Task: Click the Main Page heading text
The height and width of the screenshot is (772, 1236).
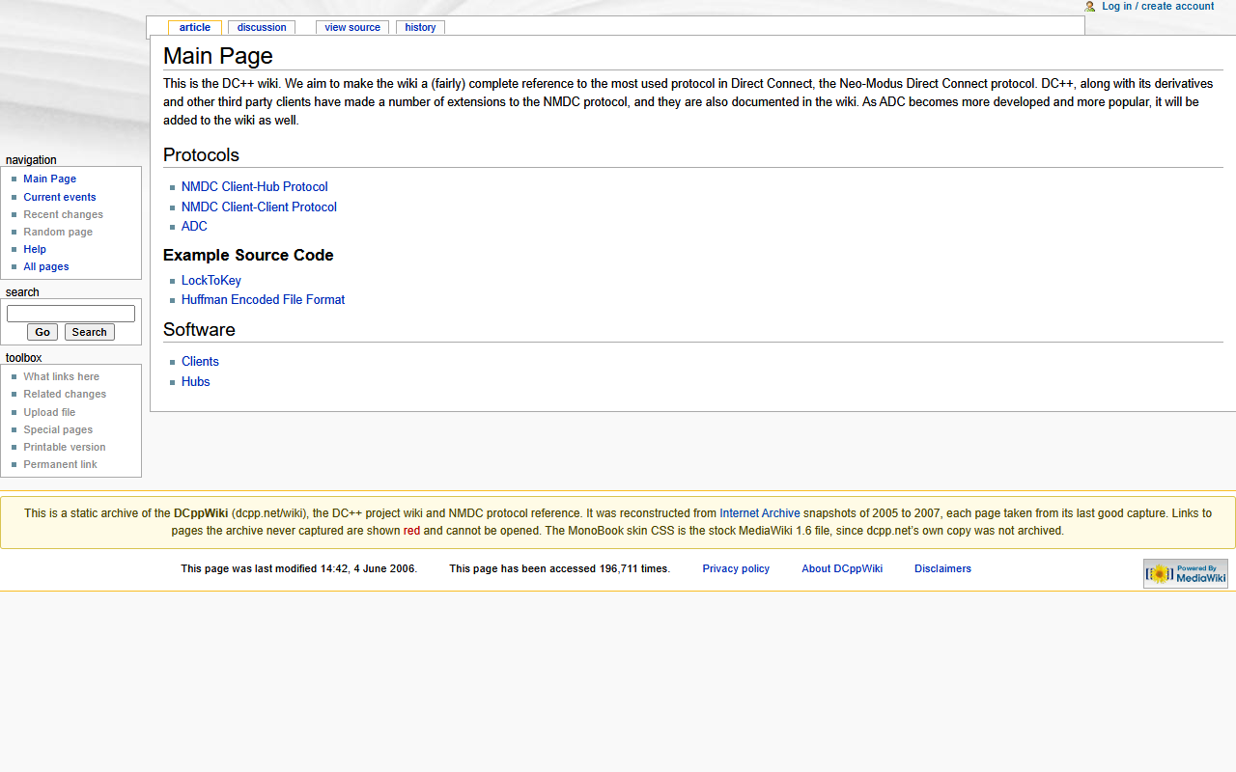Action: coord(218,56)
